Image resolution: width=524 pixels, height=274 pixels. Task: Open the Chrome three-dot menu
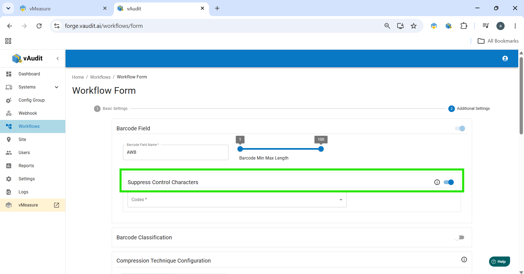coord(515,26)
